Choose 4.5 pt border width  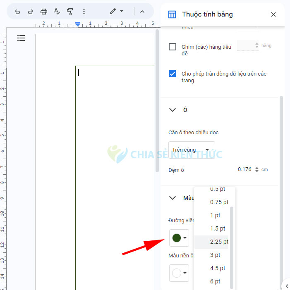pyautogui.click(x=211, y=268)
